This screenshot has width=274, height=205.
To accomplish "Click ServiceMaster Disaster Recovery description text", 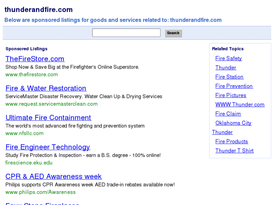I will point(84,96).
